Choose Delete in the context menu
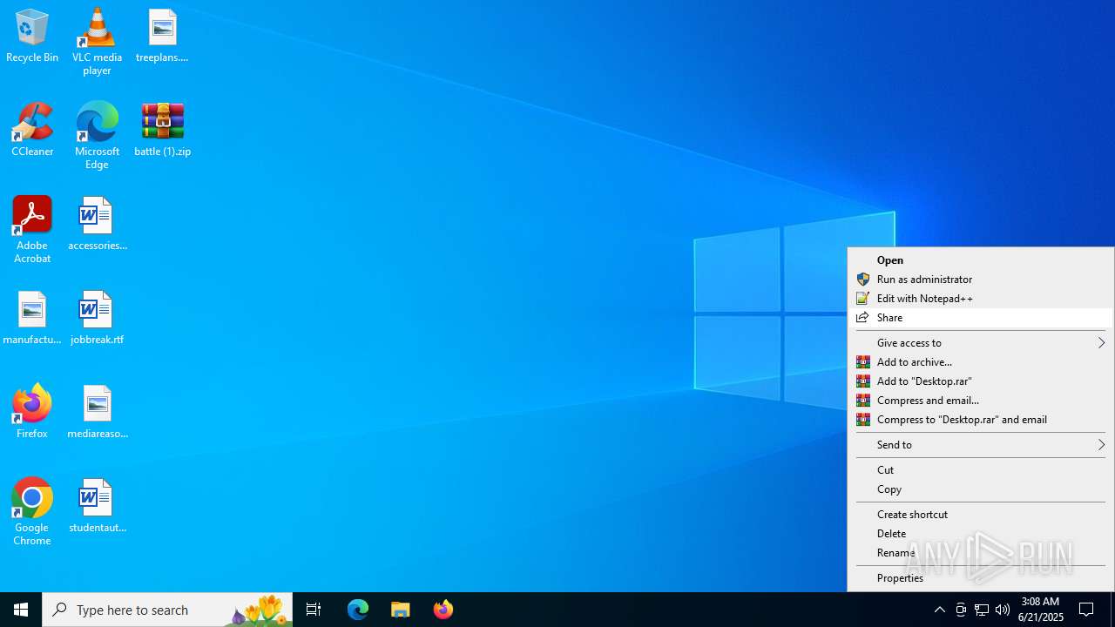1115x627 pixels. [x=981, y=534]
